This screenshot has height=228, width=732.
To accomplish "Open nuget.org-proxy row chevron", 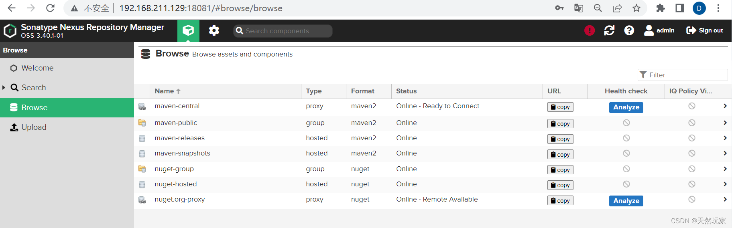I will [x=725, y=199].
